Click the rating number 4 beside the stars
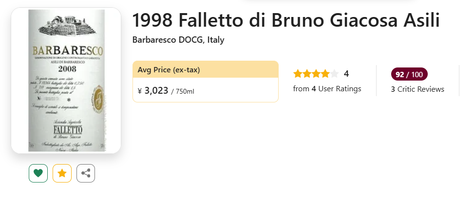The width and height of the screenshot is (474, 200). (x=346, y=74)
